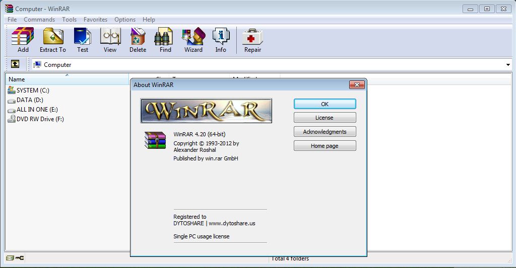
Task: Click the WinRAR books icon in About dialog
Action: (x=155, y=140)
